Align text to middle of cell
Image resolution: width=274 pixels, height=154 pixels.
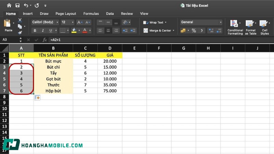click(108, 22)
